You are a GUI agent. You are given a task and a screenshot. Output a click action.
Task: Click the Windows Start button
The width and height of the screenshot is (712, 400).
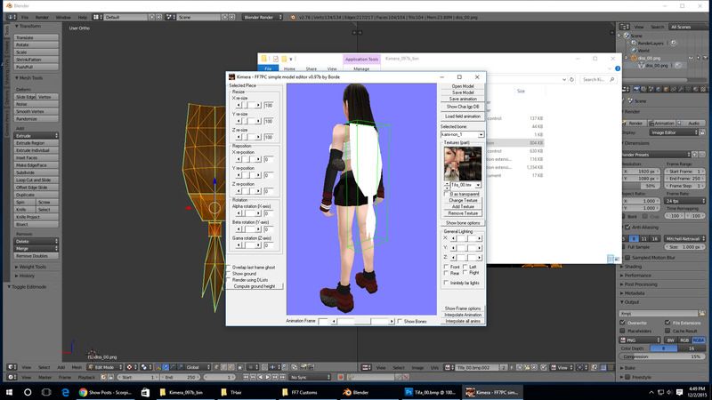pyautogui.click(x=9, y=390)
